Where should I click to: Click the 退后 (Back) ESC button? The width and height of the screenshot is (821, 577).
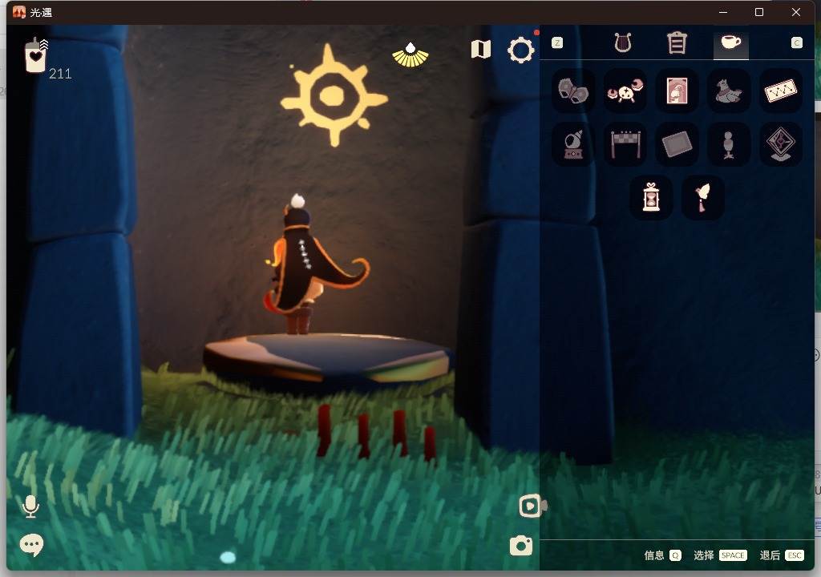tap(782, 555)
